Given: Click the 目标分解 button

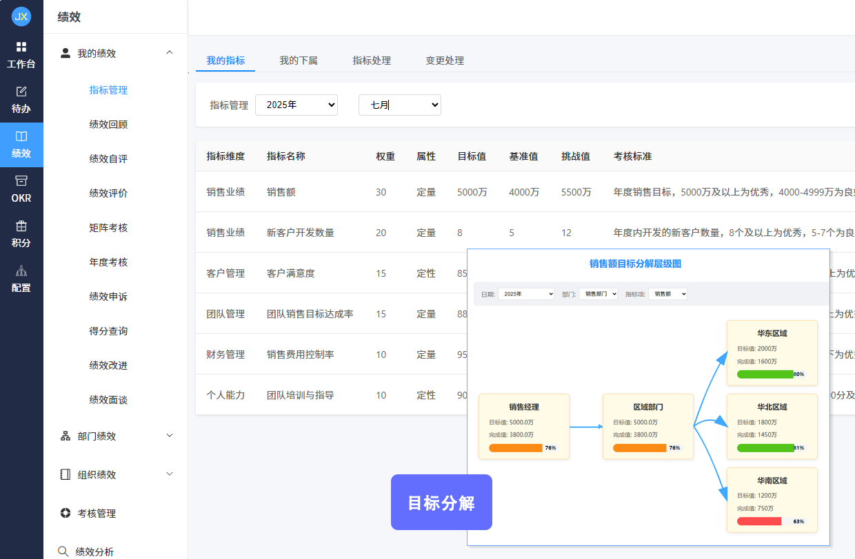Looking at the screenshot, I should 441,503.
